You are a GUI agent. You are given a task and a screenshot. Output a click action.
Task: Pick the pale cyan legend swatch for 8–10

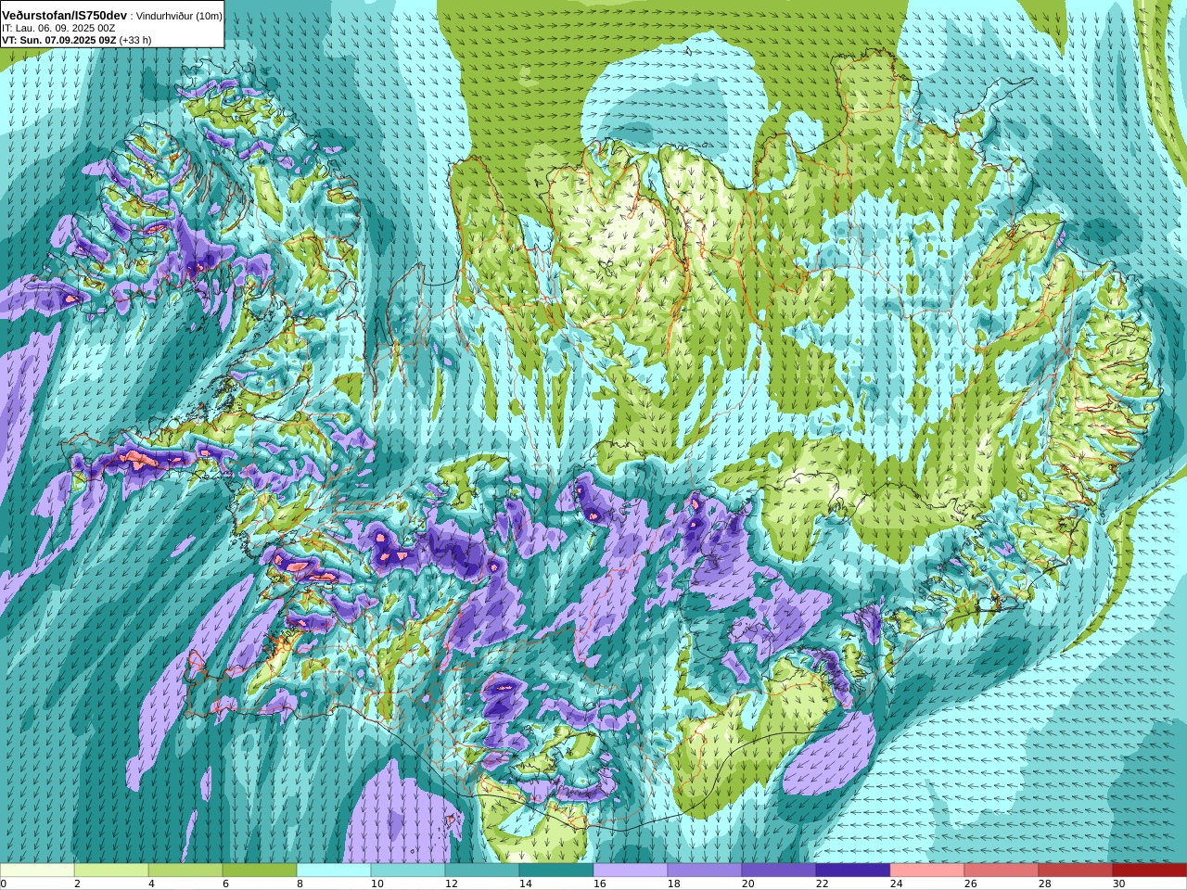pos(334,871)
